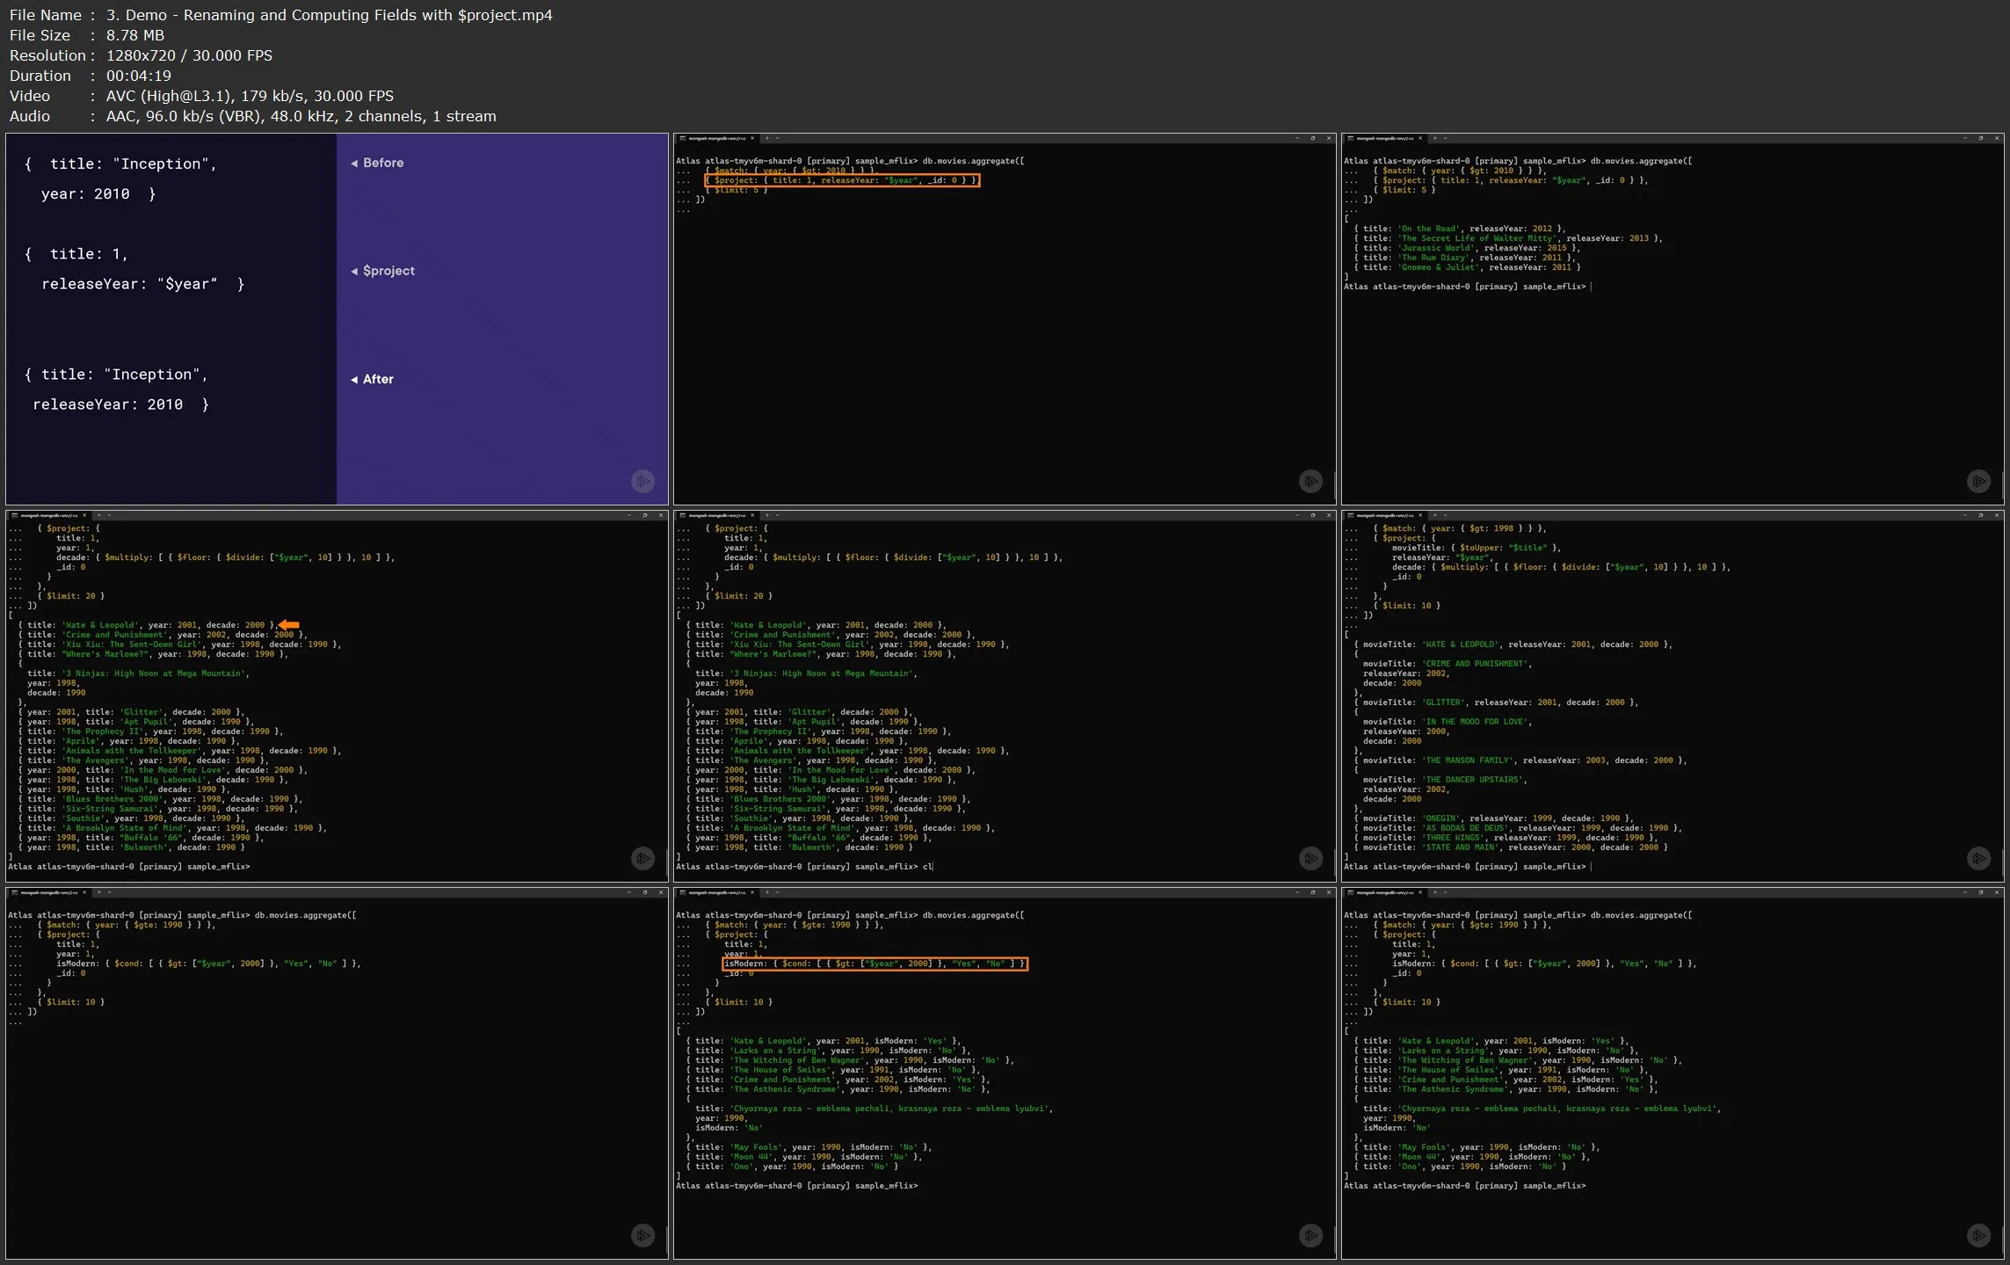Image resolution: width=2010 pixels, height=1265 pixels.
Task: Close mongosh tab in releaseYear results terminal
Action: pyautogui.click(x=1419, y=138)
